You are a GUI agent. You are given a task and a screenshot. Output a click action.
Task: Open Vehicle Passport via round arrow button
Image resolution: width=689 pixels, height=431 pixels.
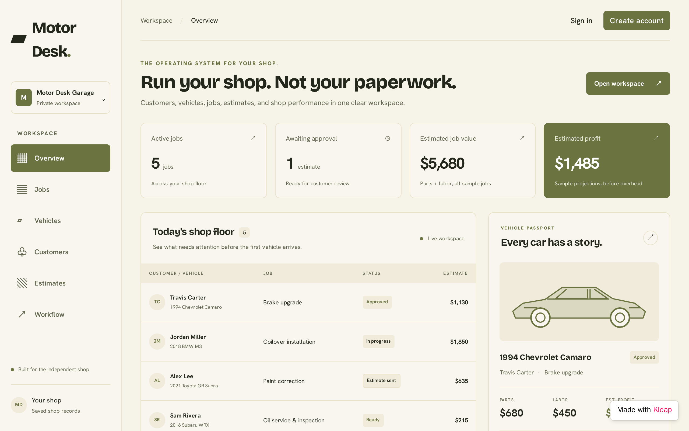click(650, 238)
